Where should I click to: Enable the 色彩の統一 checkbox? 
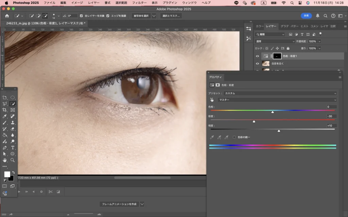234,137
